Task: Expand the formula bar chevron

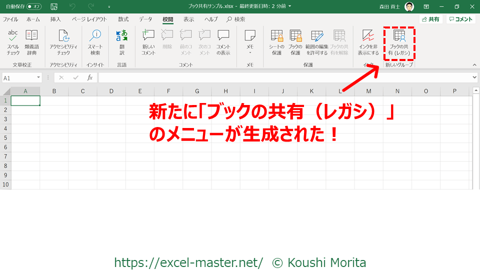Action: click(474, 77)
